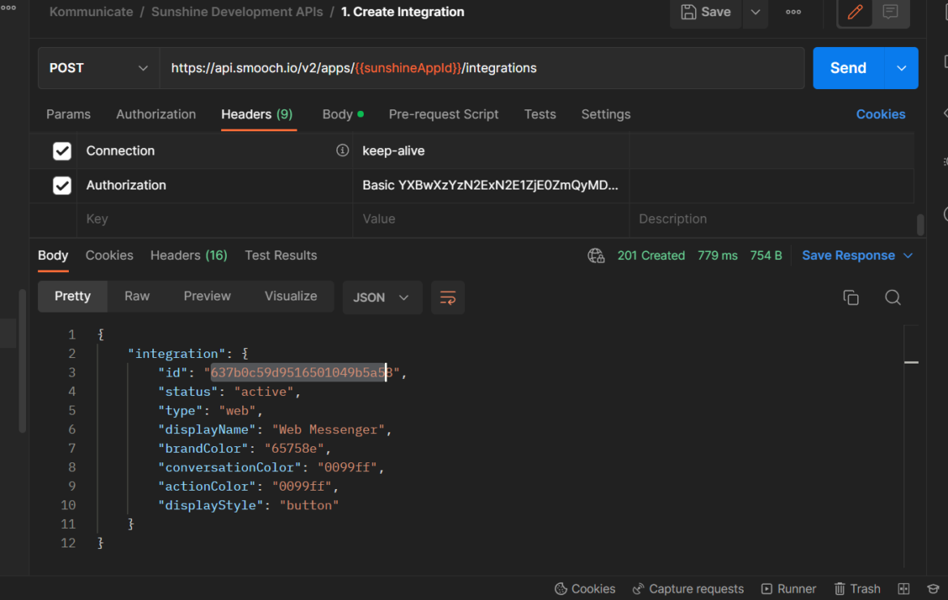Uncheck the Authorization header checkbox
The height and width of the screenshot is (600, 948).
[62, 185]
